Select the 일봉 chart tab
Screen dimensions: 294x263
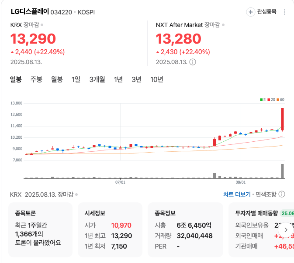pyautogui.click(x=16, y=79)
